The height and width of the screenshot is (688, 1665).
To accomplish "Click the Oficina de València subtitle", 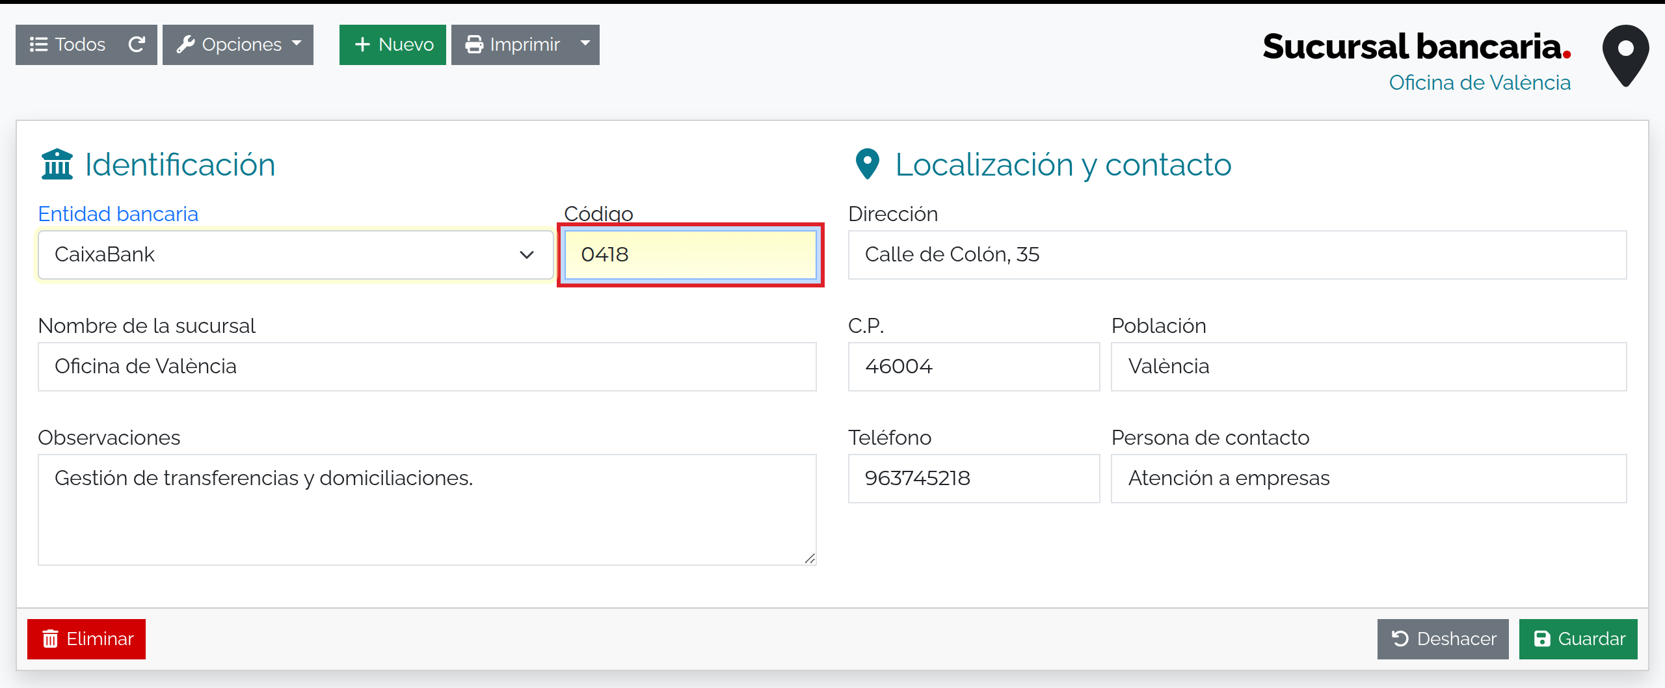I will coord(1480,83).
